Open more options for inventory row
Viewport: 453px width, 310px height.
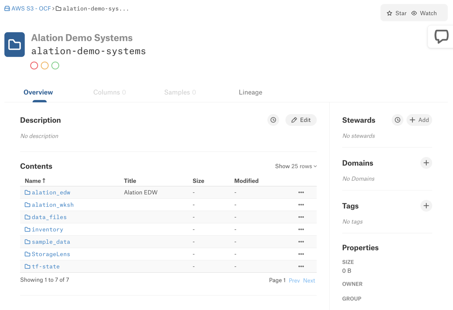click(x=301, y=229)
